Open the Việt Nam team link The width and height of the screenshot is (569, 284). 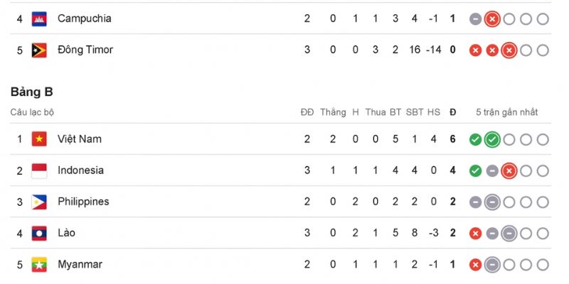click(80, 139)
